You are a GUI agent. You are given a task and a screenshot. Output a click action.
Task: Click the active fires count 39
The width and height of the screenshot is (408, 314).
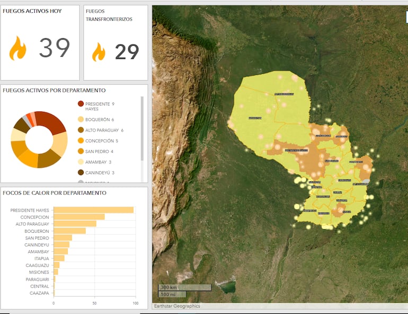[55, 48]
